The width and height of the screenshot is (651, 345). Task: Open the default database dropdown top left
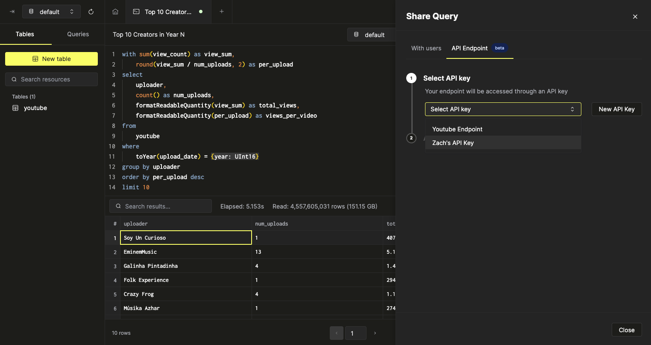(51, 12)
